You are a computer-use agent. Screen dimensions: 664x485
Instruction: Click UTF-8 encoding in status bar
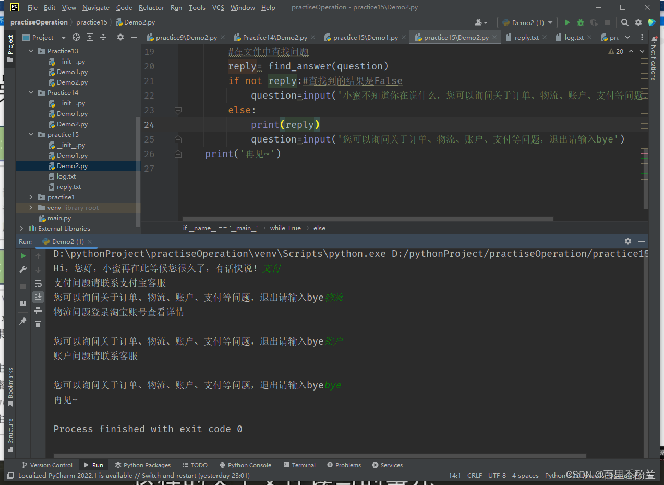pyautogui.click(x=497, y=475)
